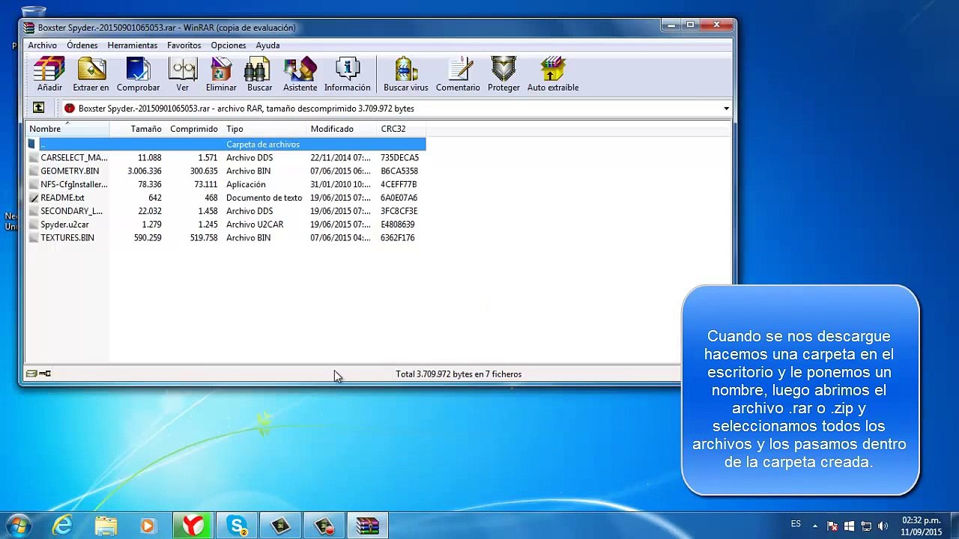The height and width of the screenshot is (539, 959).
Task: Launch the Asistente wizard
Action: pyautogui.click(x=300, y=70)
